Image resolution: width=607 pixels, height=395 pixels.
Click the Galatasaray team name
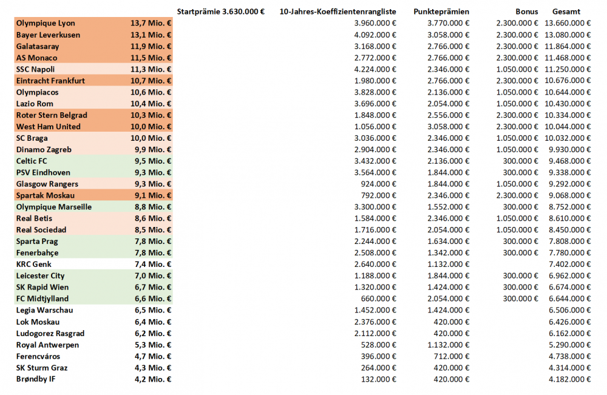38,47
